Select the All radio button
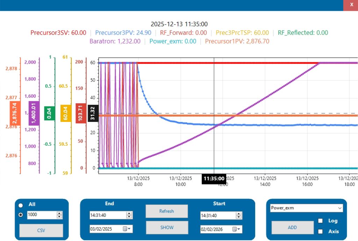 21,205
